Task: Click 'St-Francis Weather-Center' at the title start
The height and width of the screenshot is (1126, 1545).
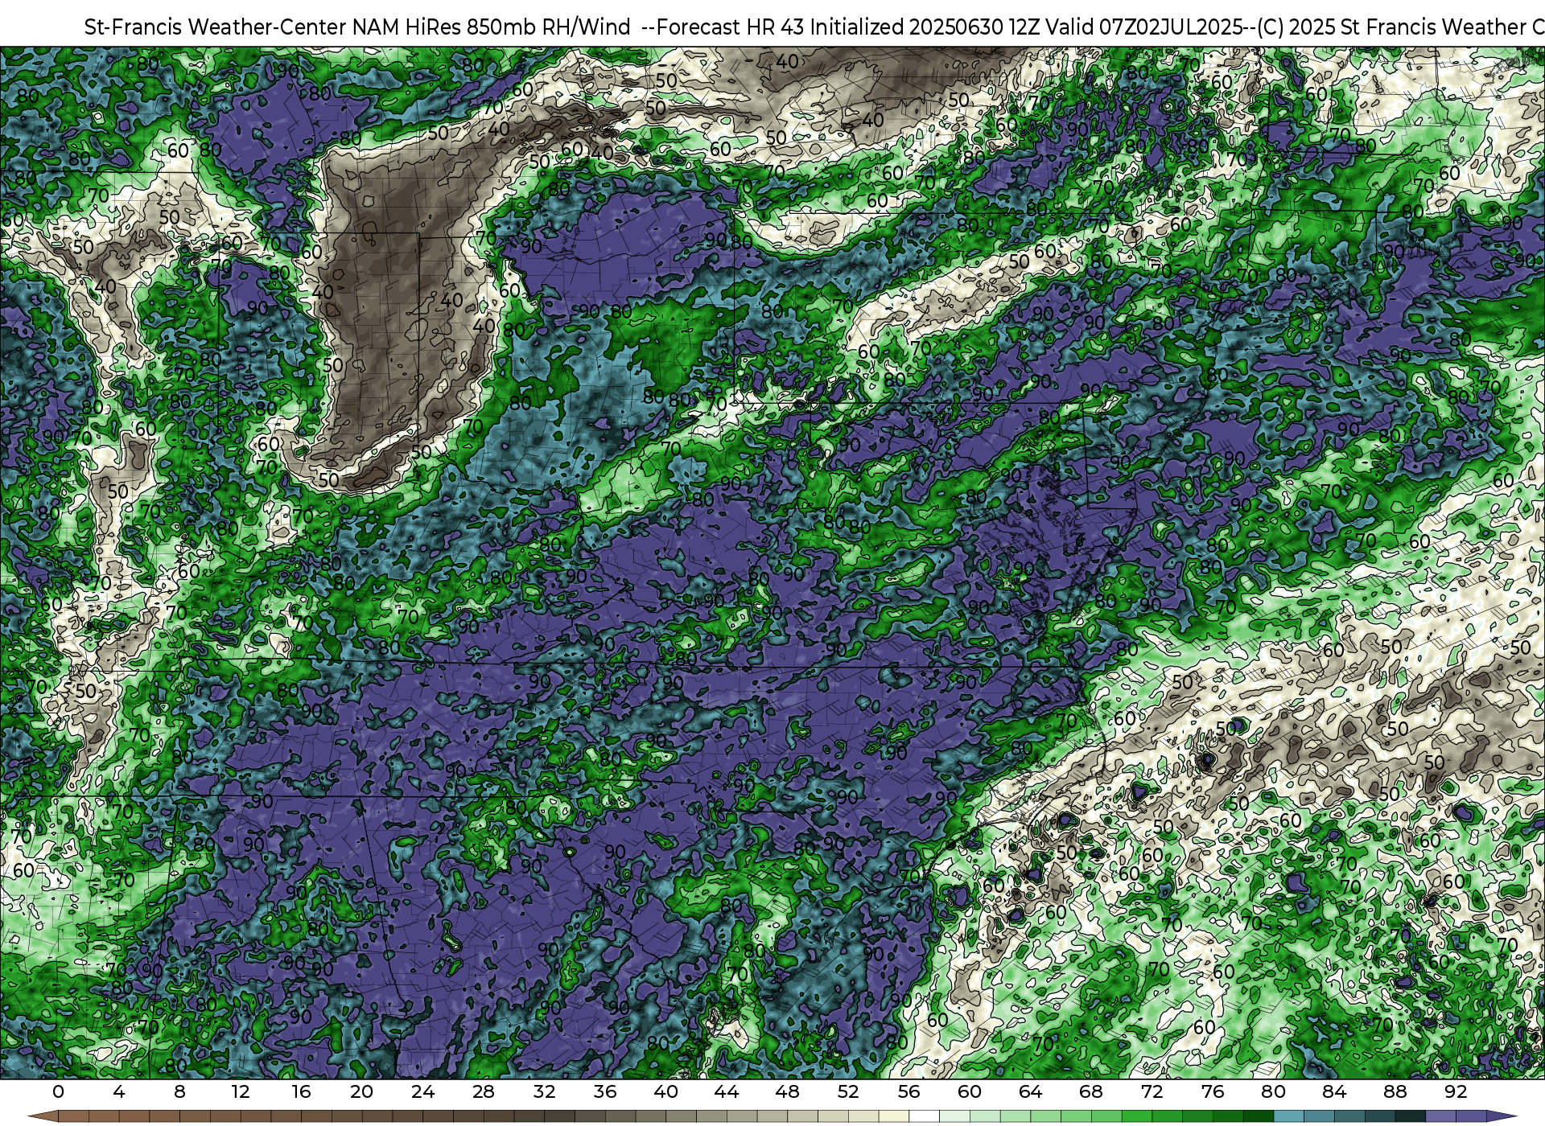Action: [x=216, y=27]
